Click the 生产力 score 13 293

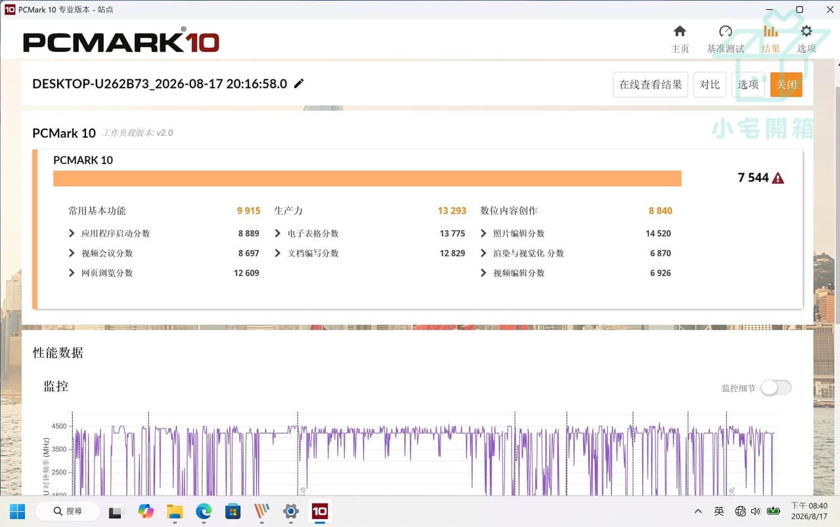pyautogui.click(x=452, y=211)
